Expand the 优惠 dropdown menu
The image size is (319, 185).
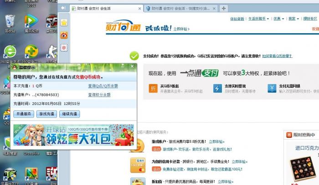tap(278, 19)
